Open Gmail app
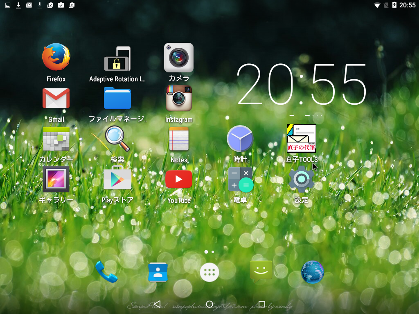419x314 pixels. pos(56,98)
